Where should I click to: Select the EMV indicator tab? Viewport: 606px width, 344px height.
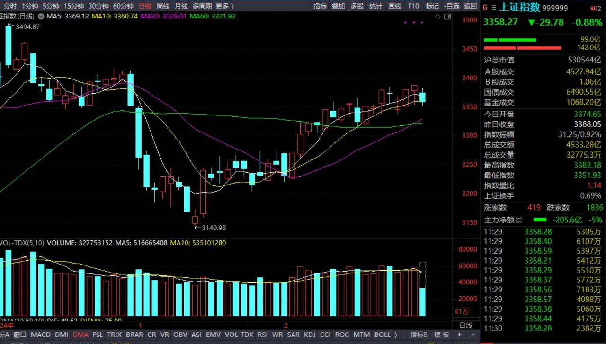tap(213, 335)
